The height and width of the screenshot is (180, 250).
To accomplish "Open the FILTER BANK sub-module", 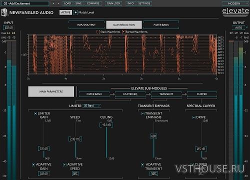I will 94,94.
